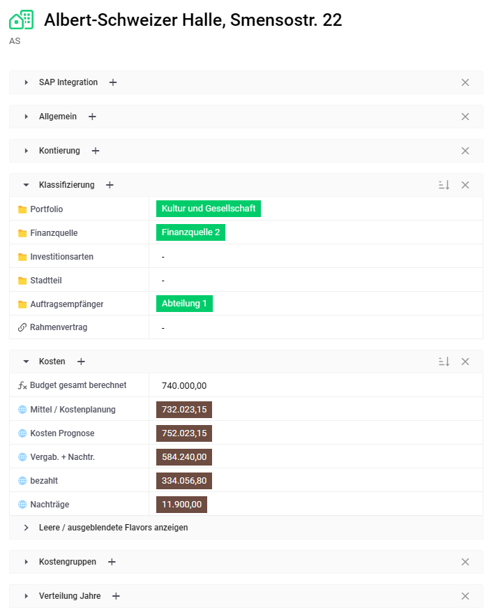
Task: Click the Kosten Prognose label
Action: [x=62, y=433]
